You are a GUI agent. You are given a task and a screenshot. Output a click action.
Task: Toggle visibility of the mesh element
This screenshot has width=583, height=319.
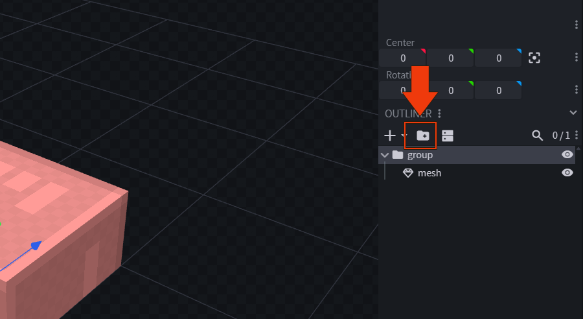567,173
